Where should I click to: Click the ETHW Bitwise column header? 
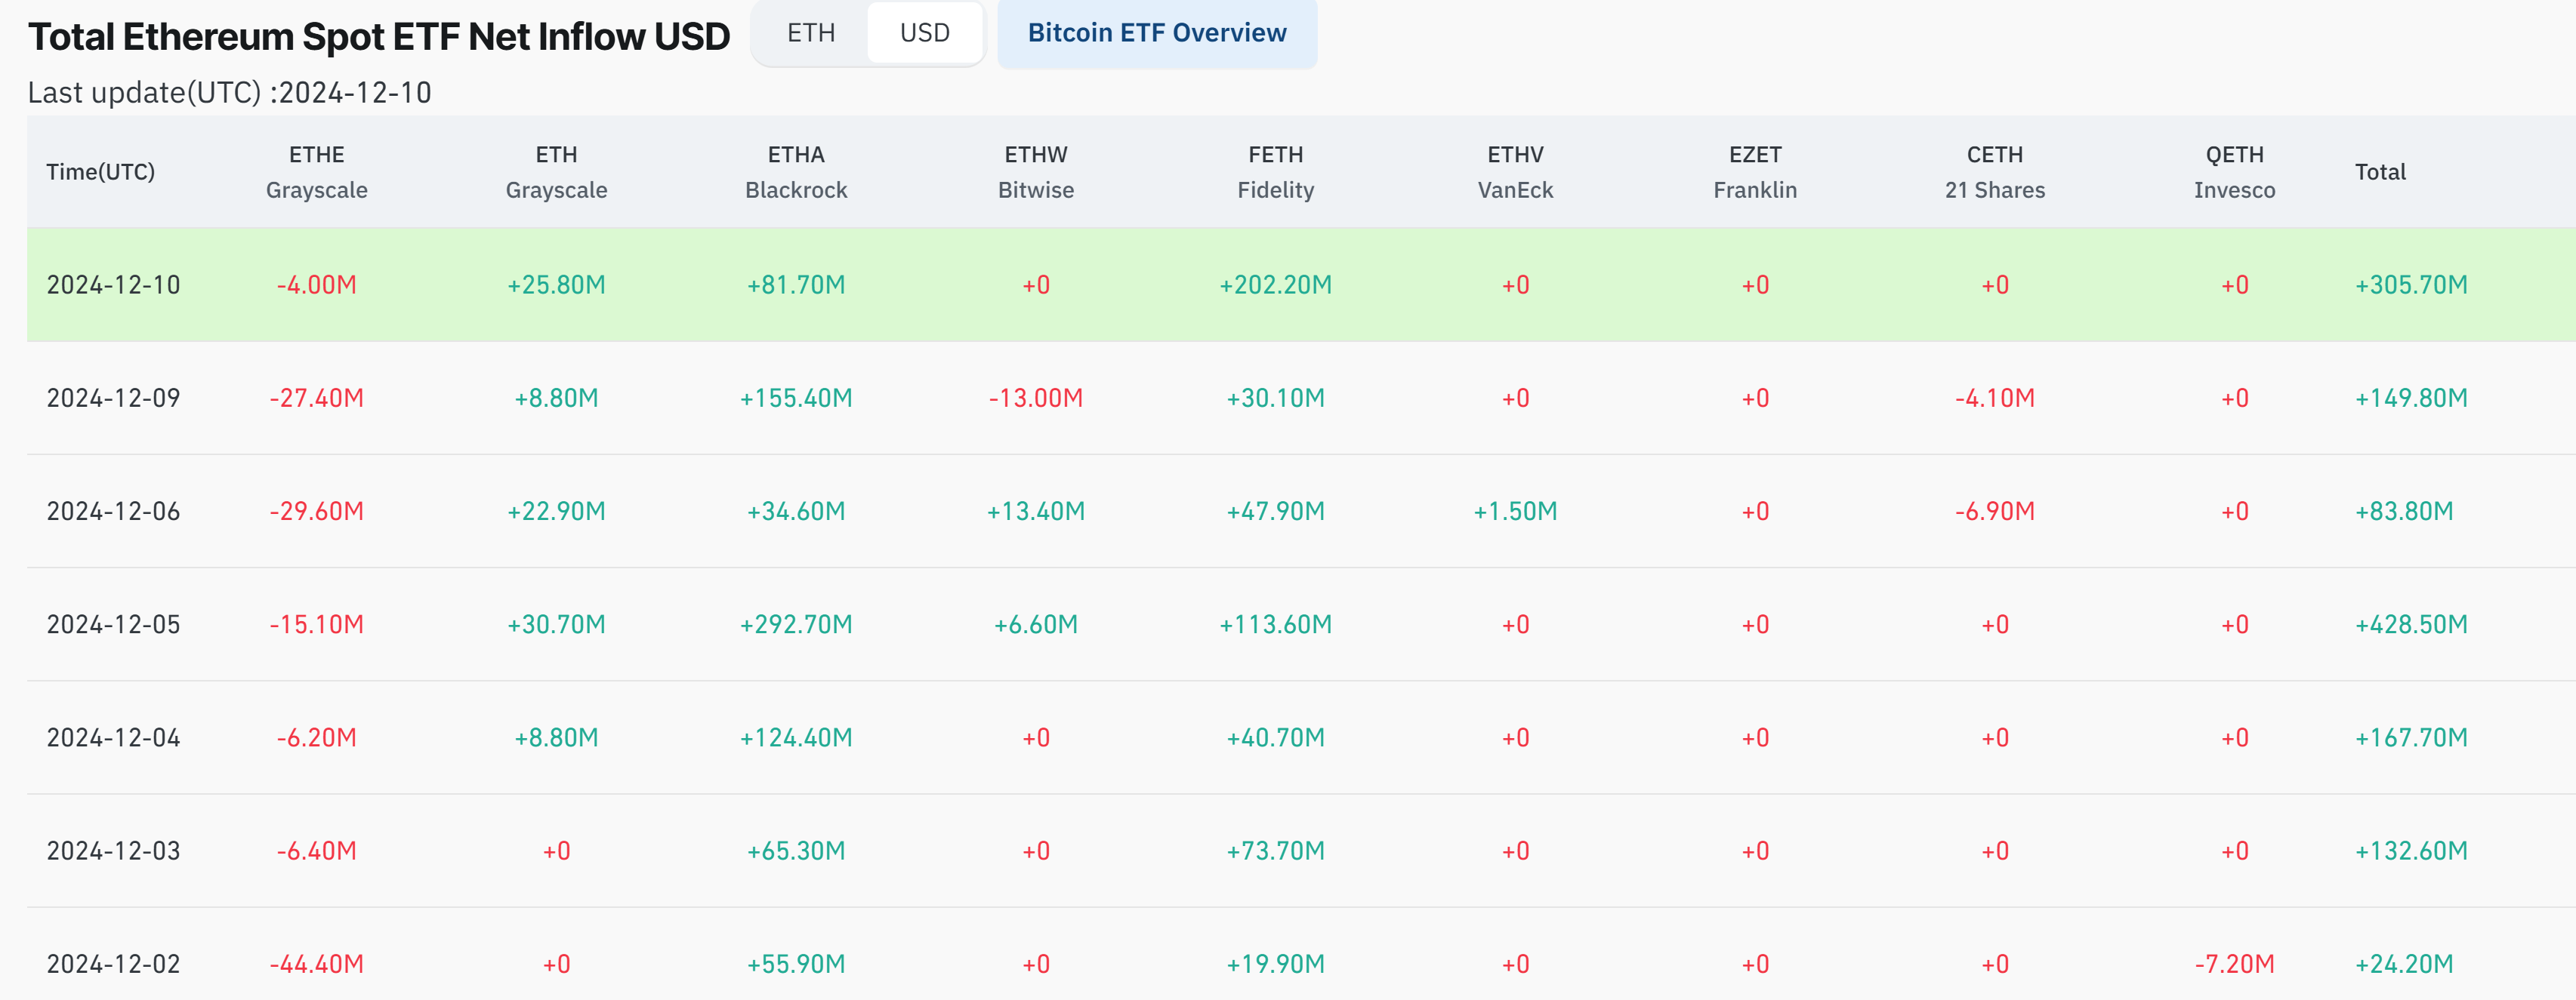[1035, 172]
